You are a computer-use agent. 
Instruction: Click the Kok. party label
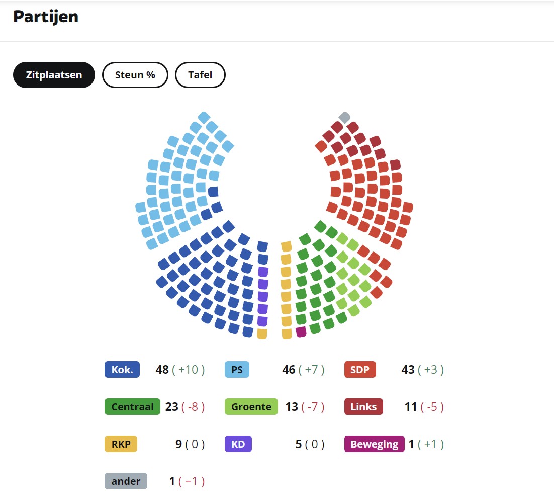coord(122,370)
